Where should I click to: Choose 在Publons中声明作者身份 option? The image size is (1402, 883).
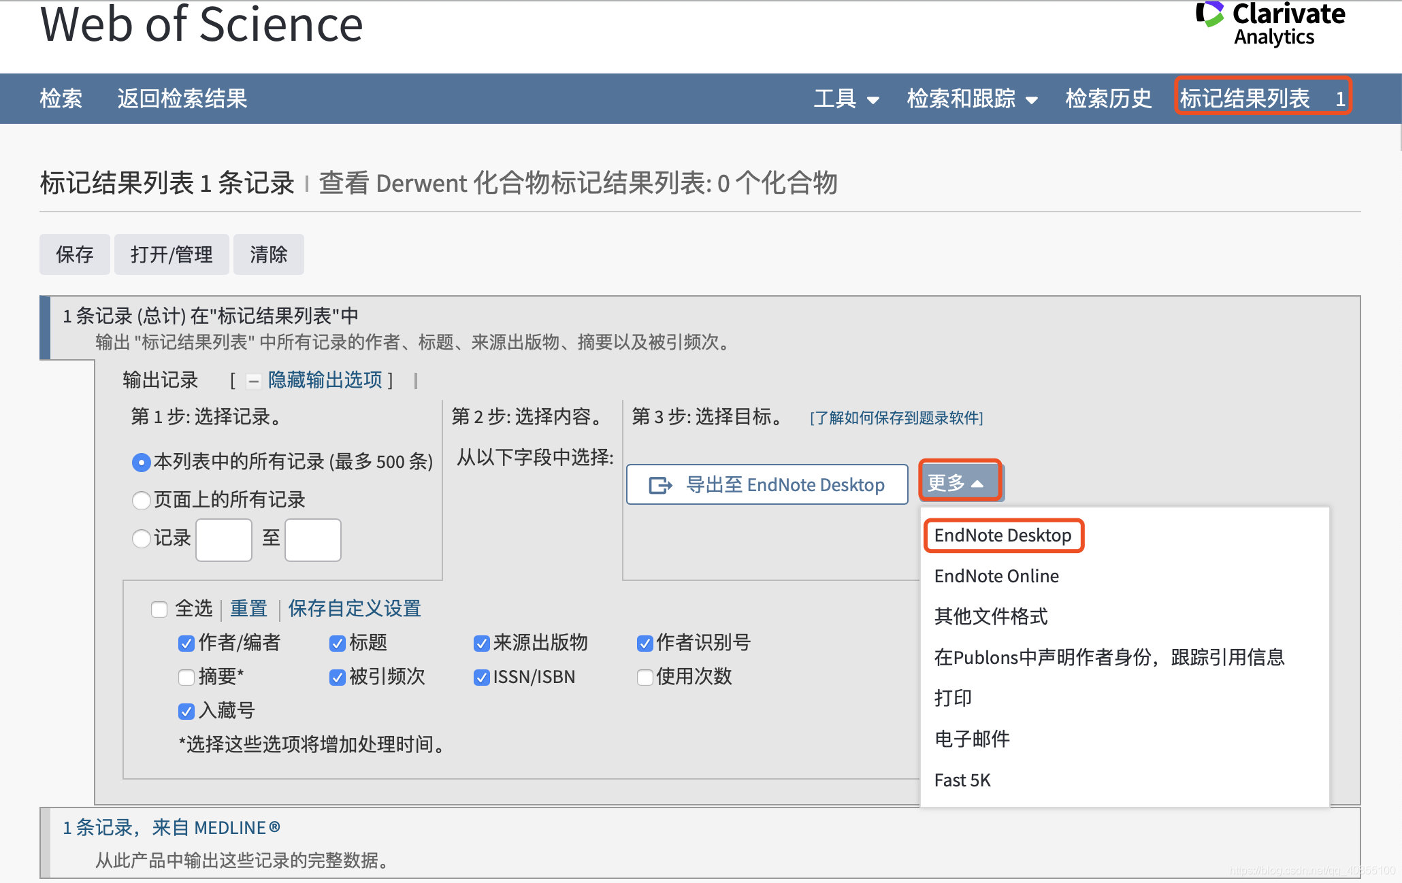(1109, 657)
